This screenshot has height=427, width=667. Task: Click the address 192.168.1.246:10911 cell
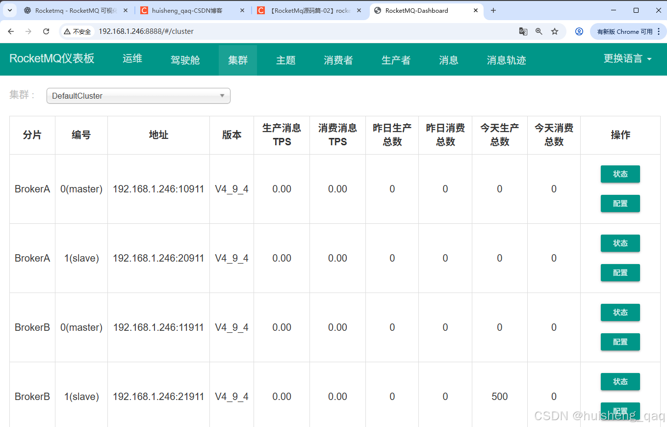158,189
